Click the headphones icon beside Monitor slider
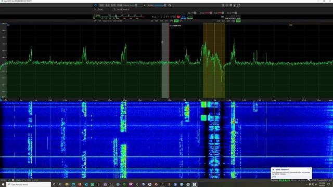This screenshot has width=333, height=187. (170, 5)
